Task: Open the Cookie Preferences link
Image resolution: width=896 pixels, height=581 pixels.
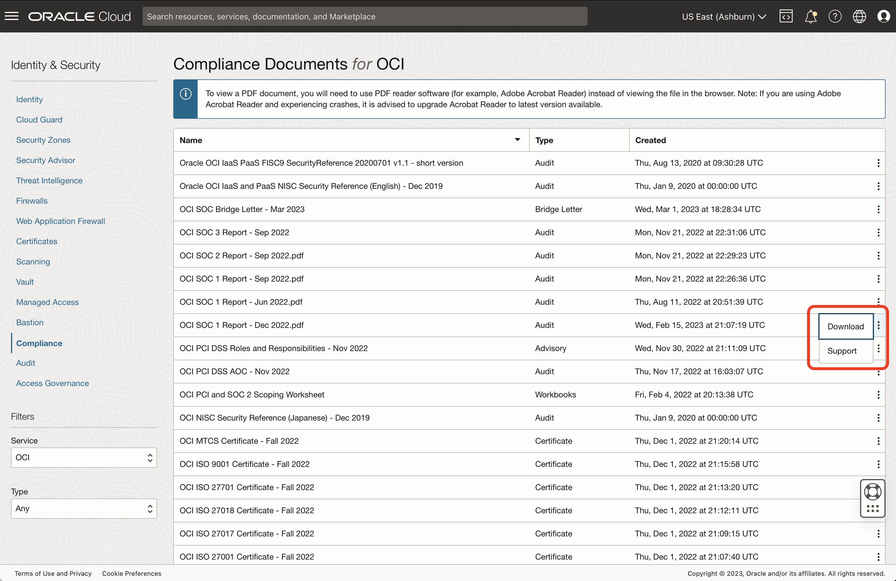Action: (131, 573)
